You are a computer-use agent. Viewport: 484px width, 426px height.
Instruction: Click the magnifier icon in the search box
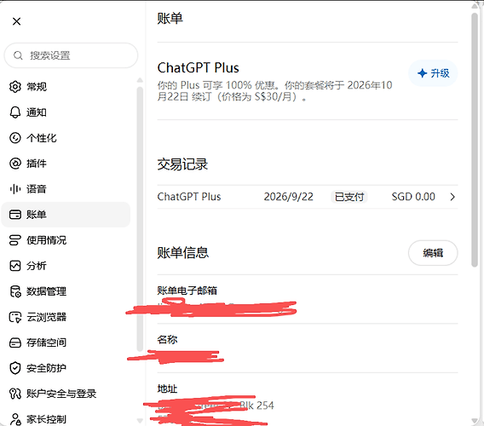click(x=18, y=55)
